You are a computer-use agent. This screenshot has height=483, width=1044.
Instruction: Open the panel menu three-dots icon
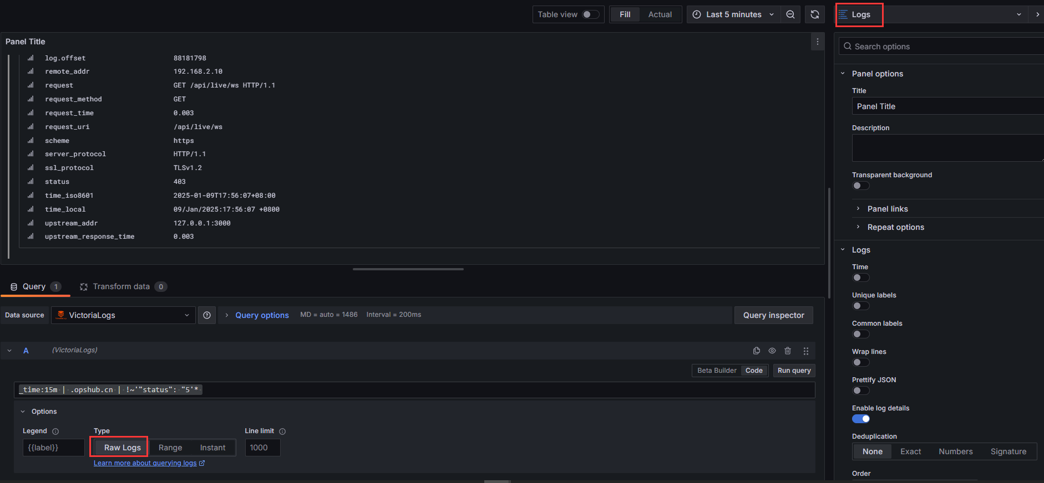coord(817,42)
